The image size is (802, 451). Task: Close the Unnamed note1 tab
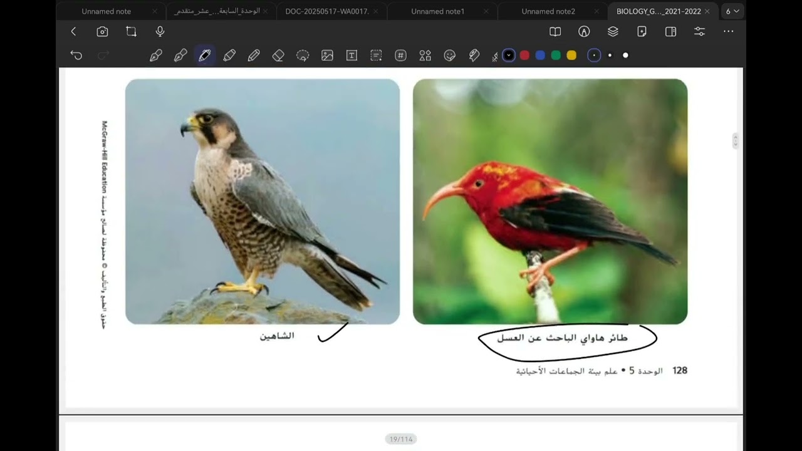[486, 11]
